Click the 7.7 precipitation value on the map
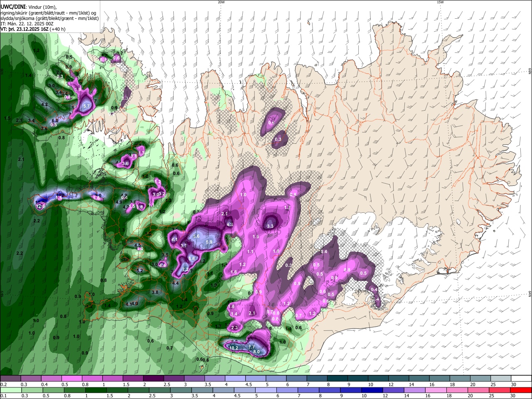 point(251,347)
